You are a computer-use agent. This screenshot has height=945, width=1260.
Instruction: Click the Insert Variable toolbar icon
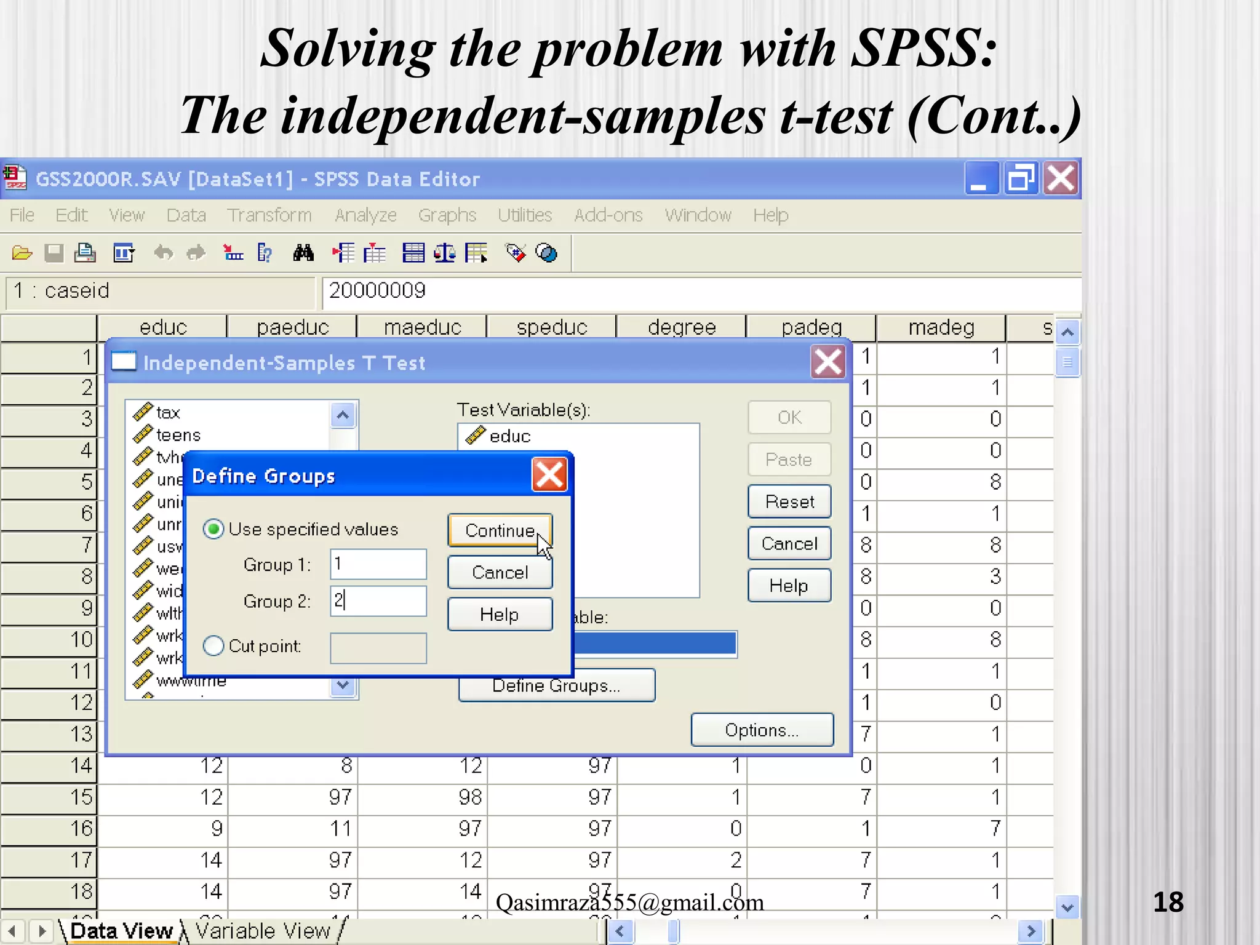pos(375,253)
